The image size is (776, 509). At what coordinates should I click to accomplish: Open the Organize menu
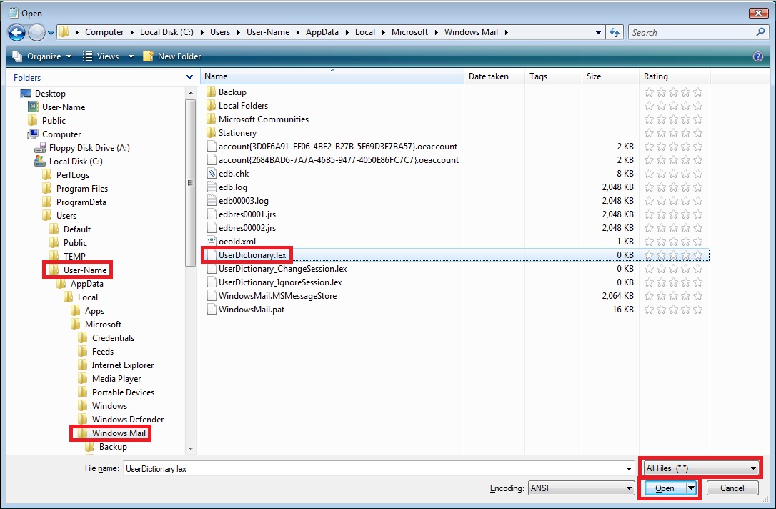click(x=42, y=56)
